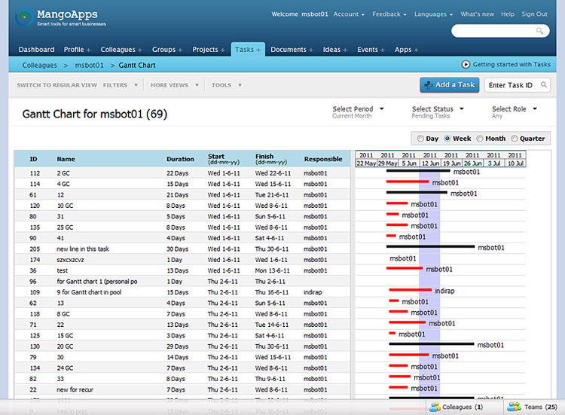
Task: Click the plus icon next to Documents
Action: pos(311,50)
